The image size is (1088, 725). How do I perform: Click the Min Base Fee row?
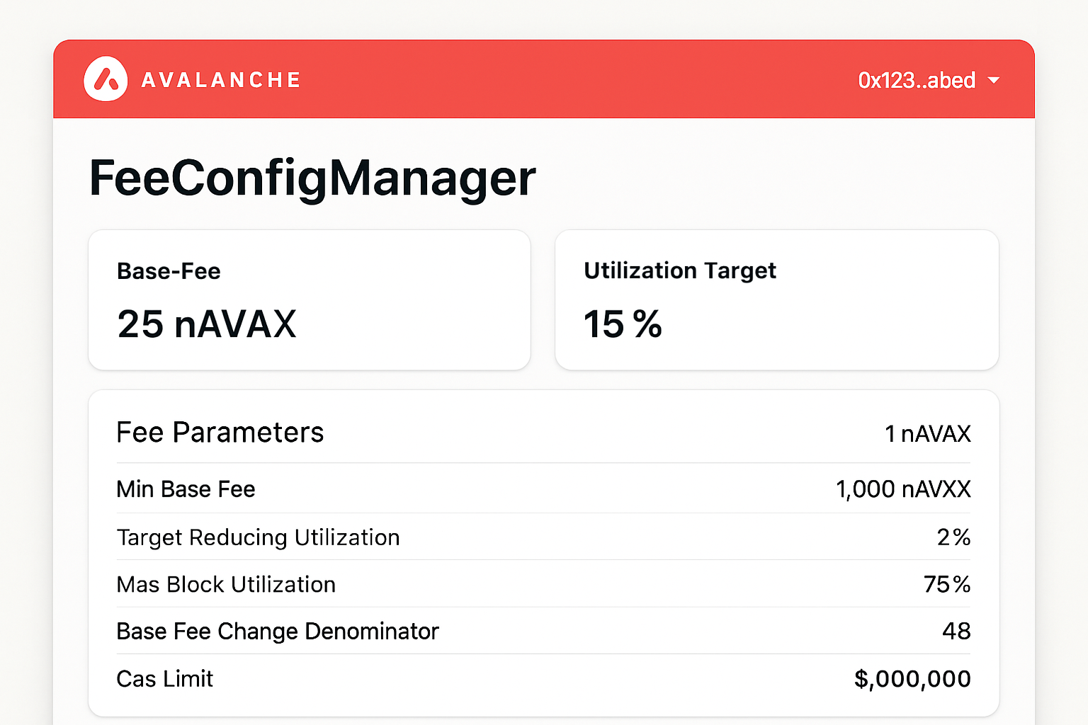point(186,489)
